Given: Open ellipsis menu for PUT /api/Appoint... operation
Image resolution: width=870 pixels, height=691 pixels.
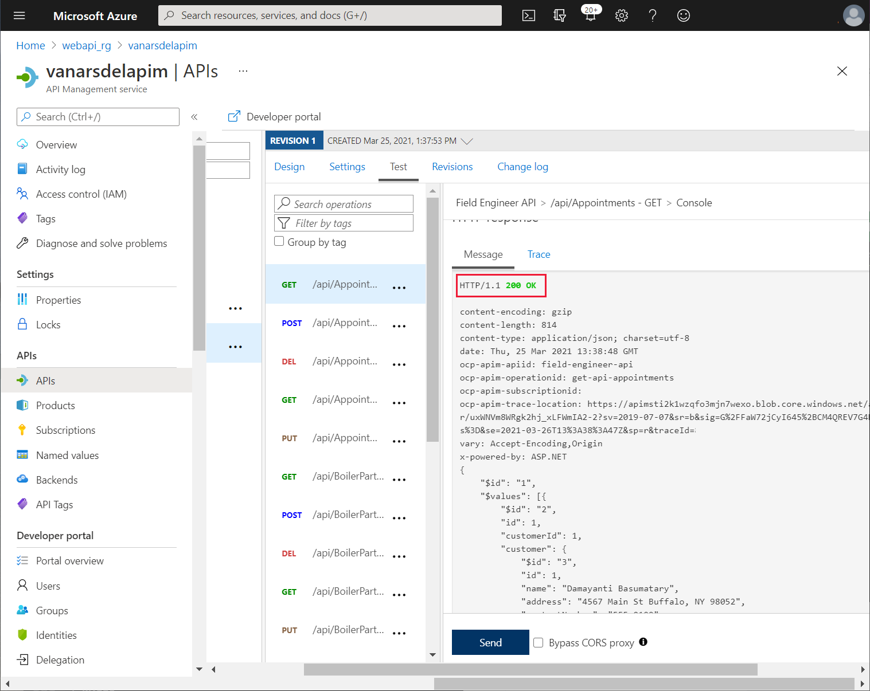Looking at the screenshot, I should 399,441.
